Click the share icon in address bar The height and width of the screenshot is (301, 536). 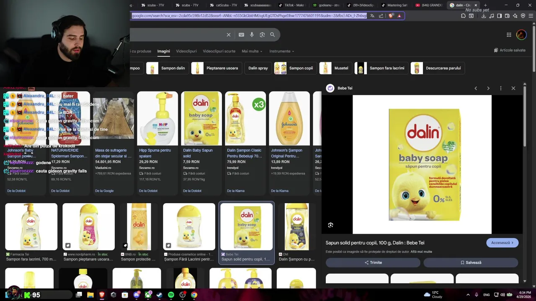(x=381, y=16)
